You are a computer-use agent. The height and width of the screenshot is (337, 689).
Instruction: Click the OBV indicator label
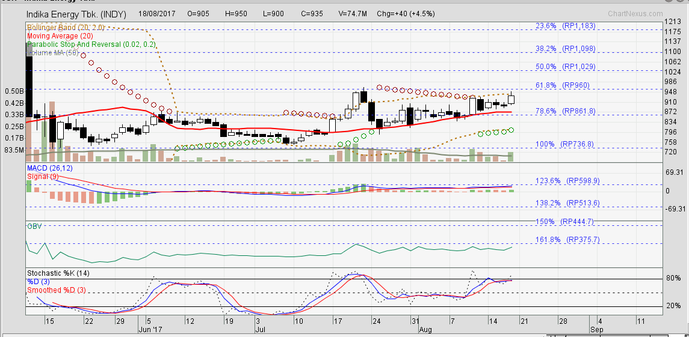[33, 227]
